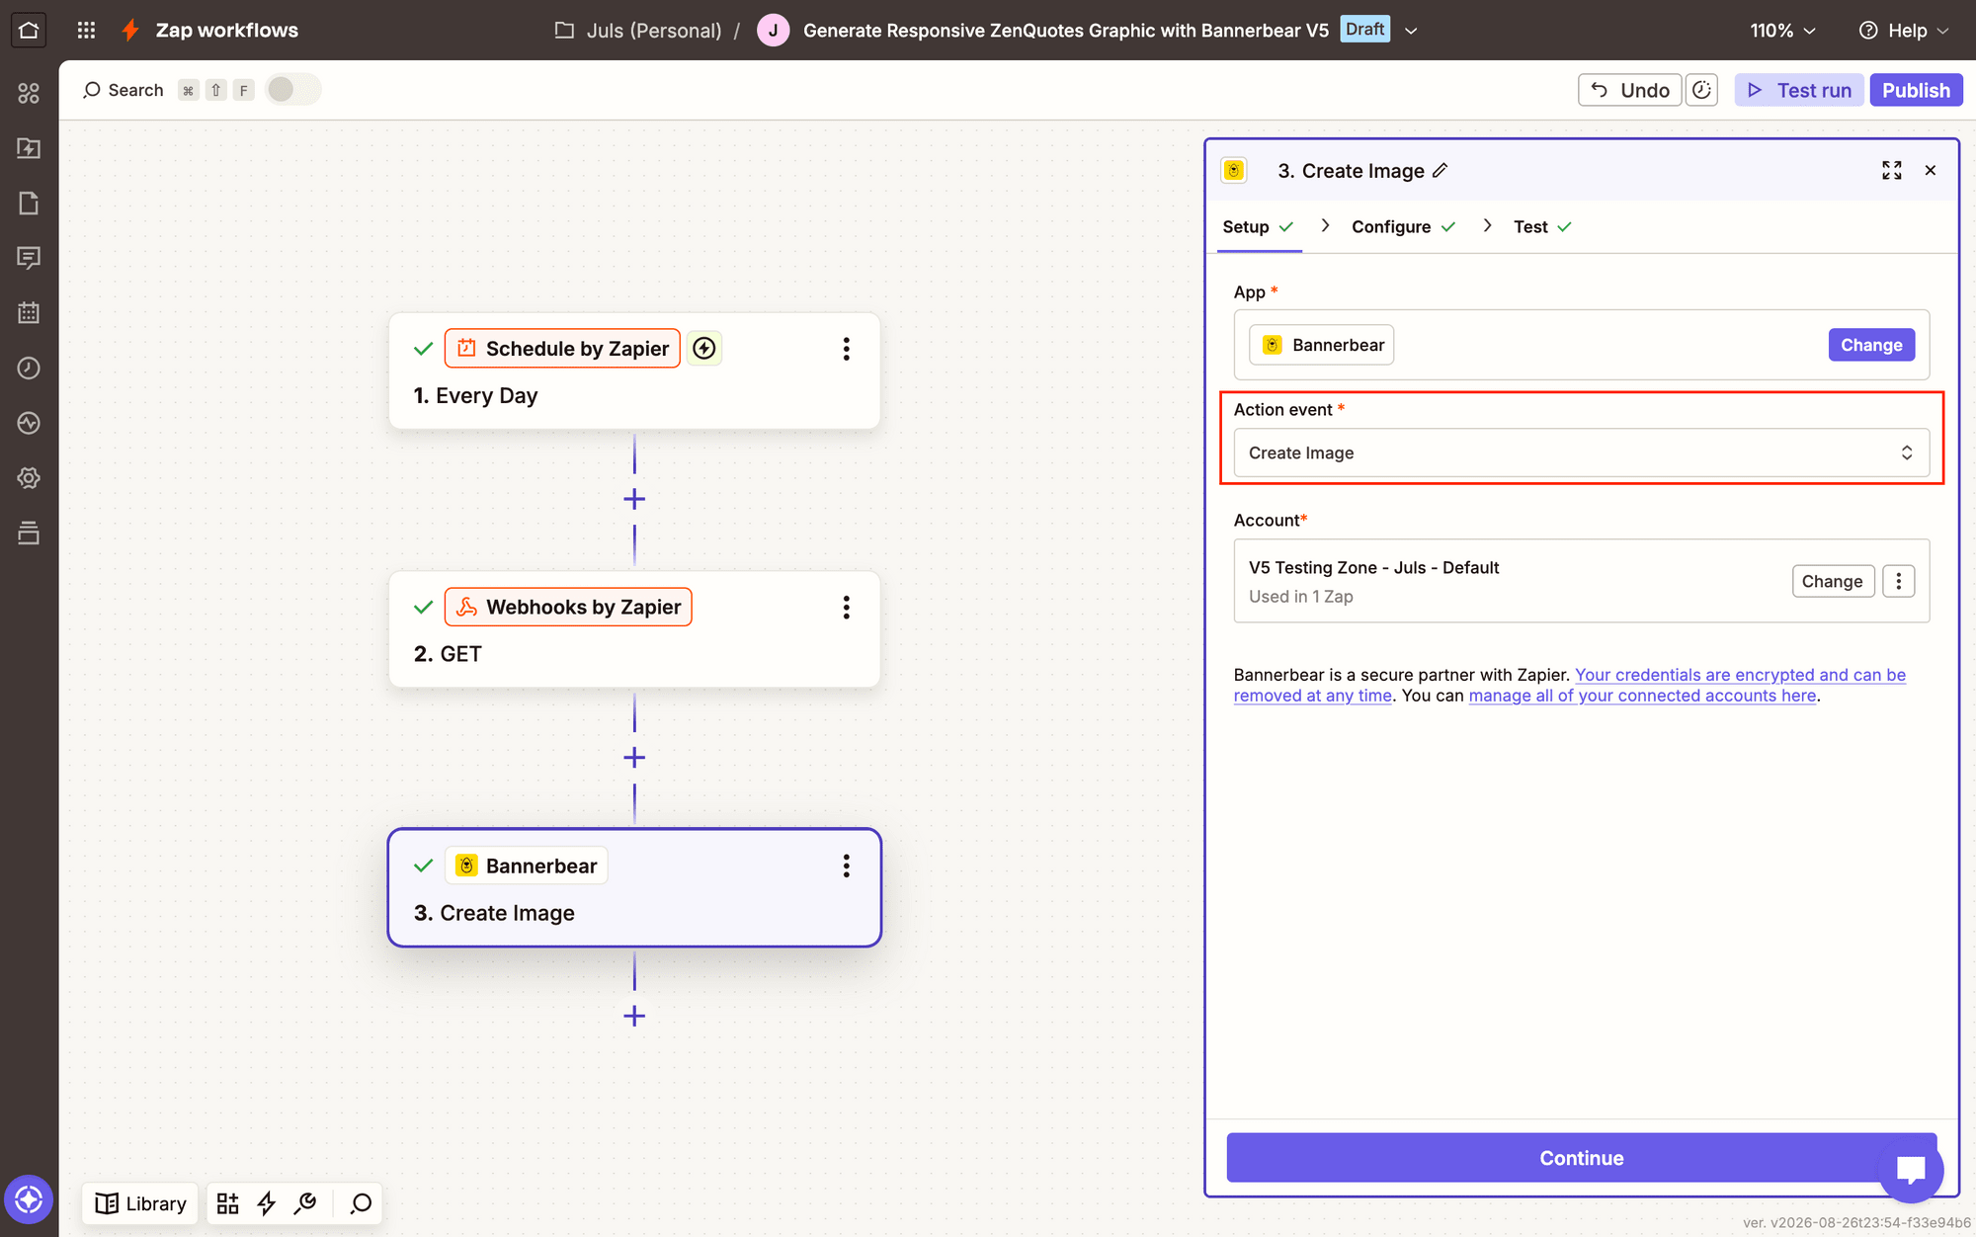Open Zap history clock icon in sidebar
Viewport: 1976px width, 1237px height.
29,369
